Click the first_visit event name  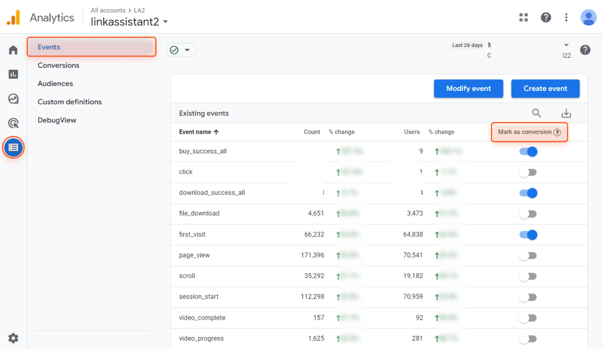point(192,235)
